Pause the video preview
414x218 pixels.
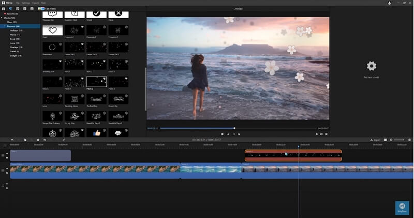click(x=234, y=134)
